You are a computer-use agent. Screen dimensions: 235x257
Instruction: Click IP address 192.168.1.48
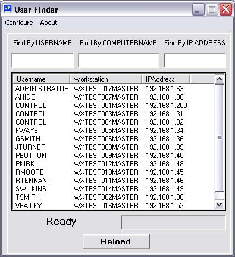click(165, 164)
